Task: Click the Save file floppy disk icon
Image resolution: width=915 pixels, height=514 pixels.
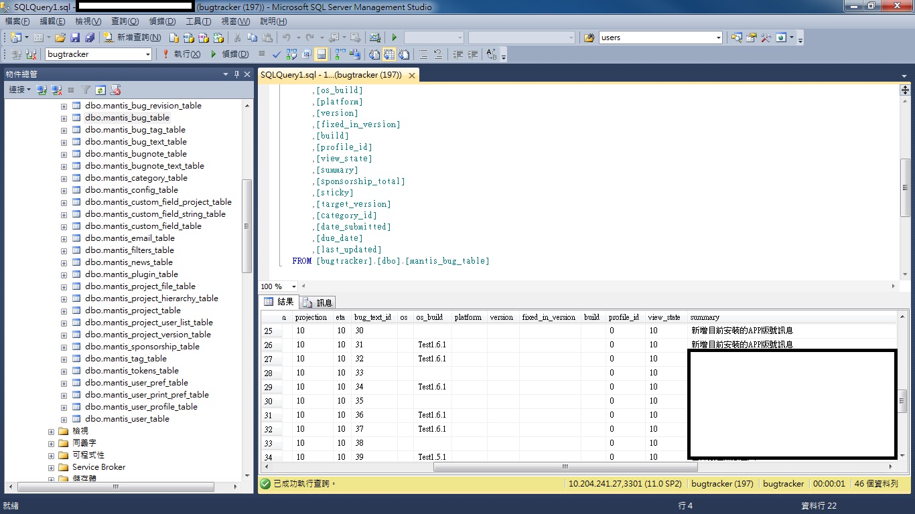Action: [75, 37]
